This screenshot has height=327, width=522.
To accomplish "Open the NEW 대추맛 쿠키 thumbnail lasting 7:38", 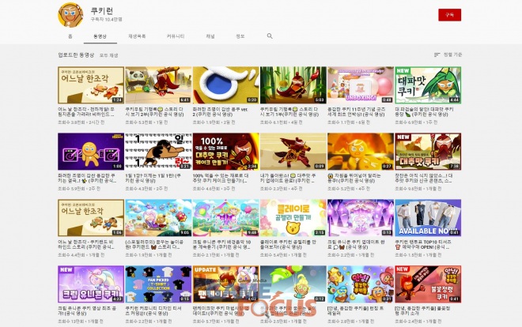I will click(428, 152).
